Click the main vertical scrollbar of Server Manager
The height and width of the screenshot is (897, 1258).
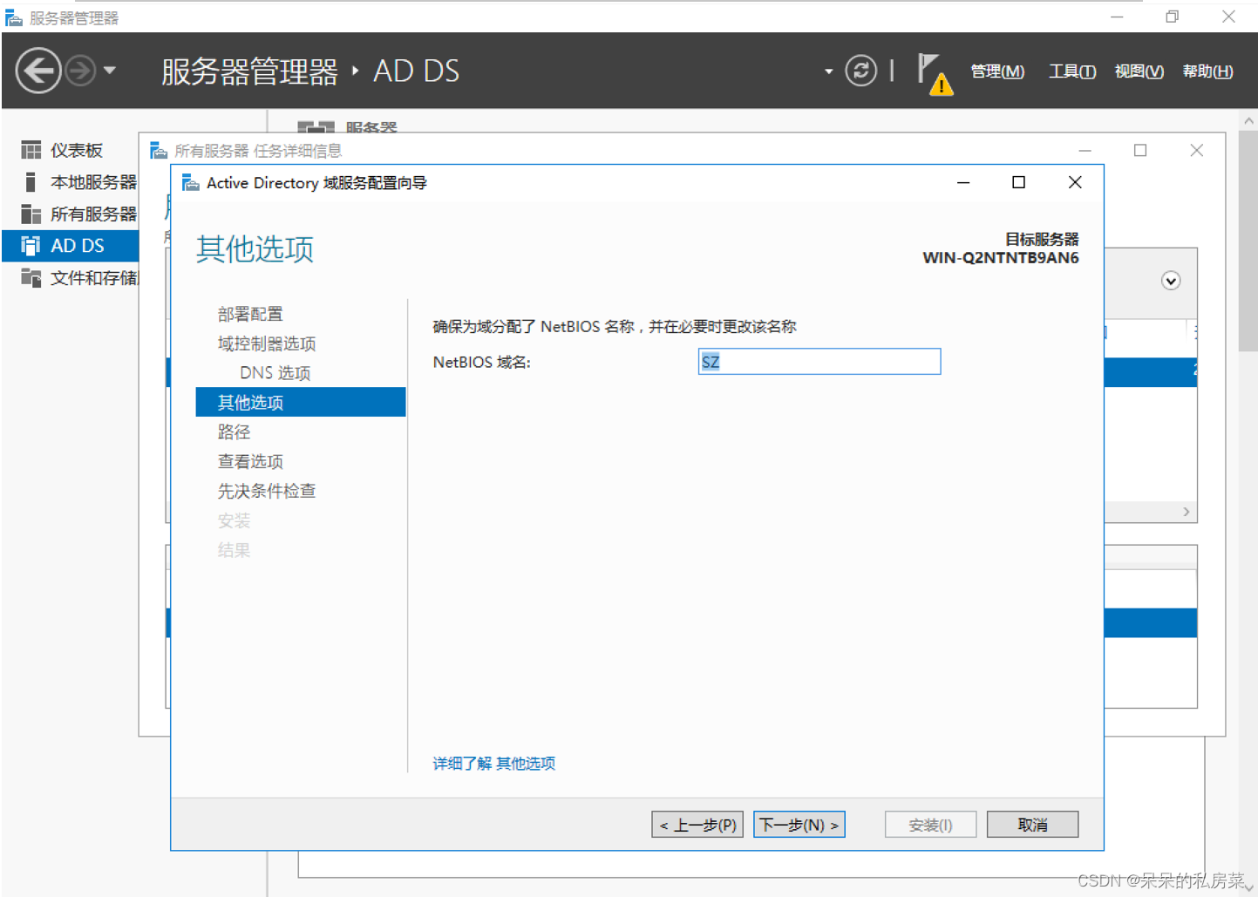1248,241
